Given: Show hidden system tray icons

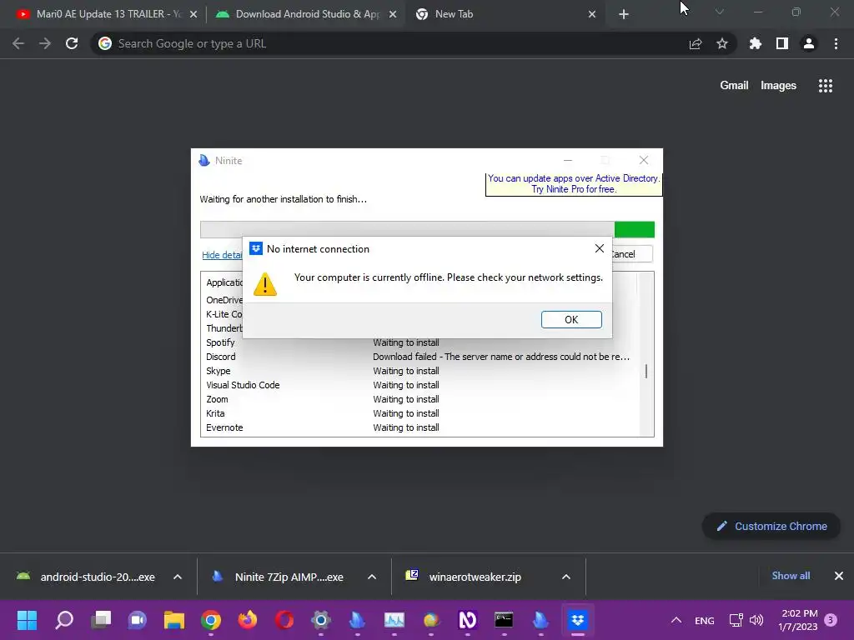Looking at the screenshot, I should coord(676,620).
